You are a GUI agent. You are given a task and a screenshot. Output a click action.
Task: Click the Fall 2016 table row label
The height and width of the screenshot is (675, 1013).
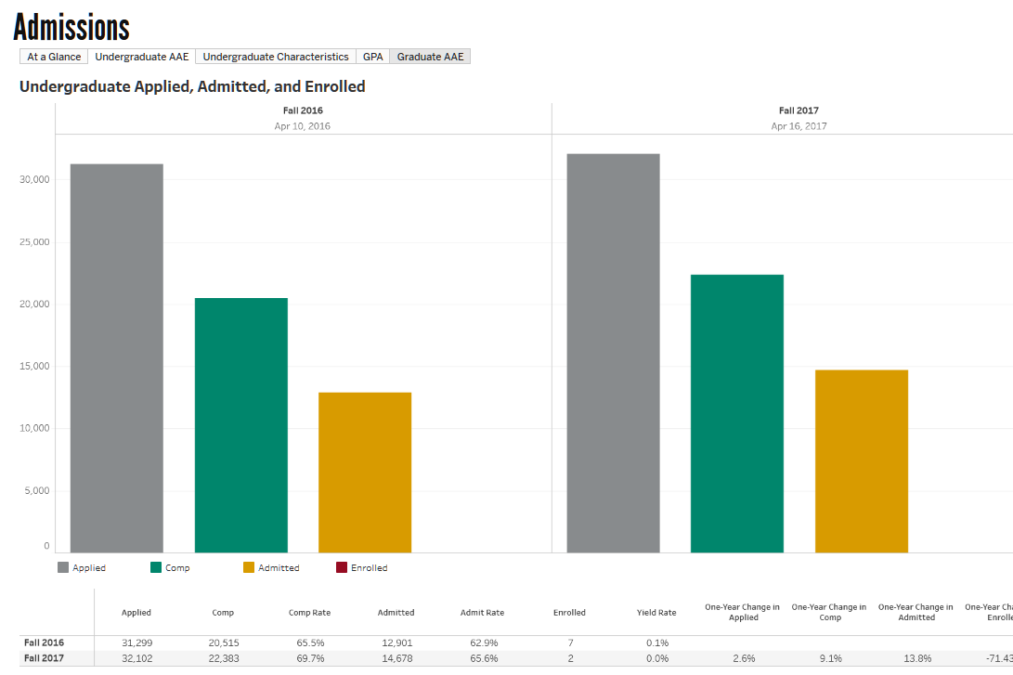[45, 643]
